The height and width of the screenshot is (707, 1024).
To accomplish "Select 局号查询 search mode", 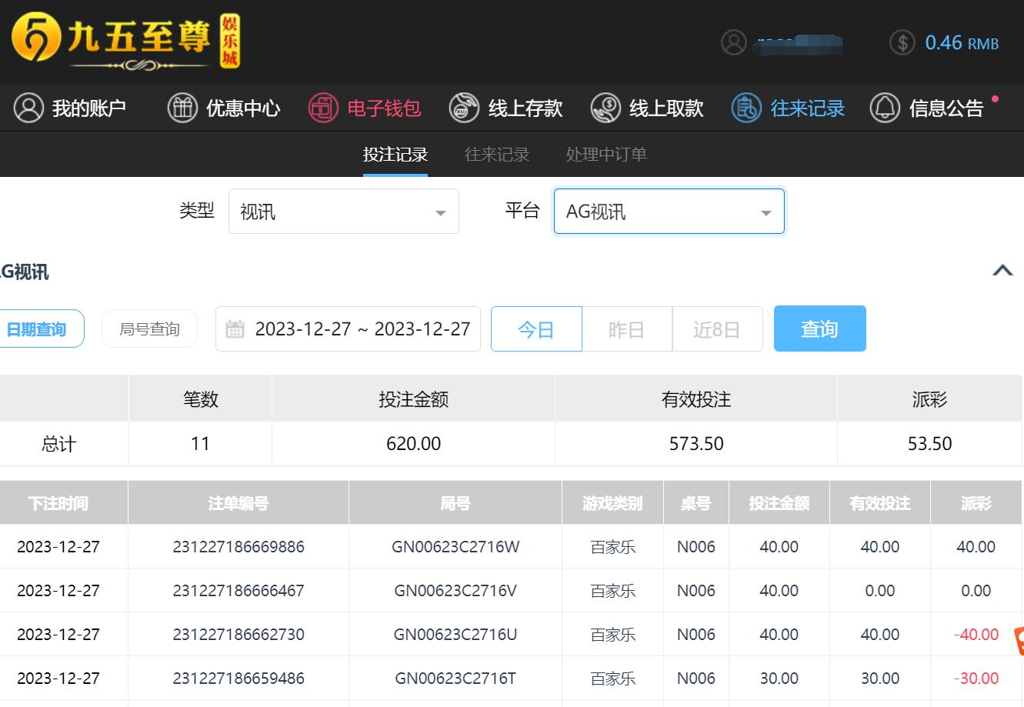I will pos(149,329).
